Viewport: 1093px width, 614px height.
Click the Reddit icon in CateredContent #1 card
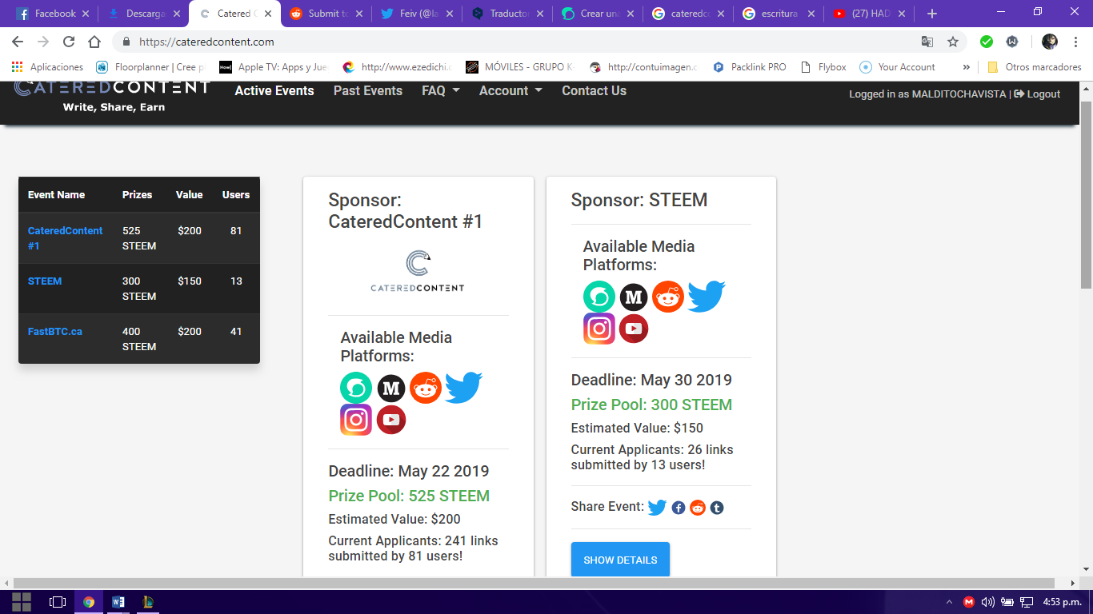tap(426, 388)
